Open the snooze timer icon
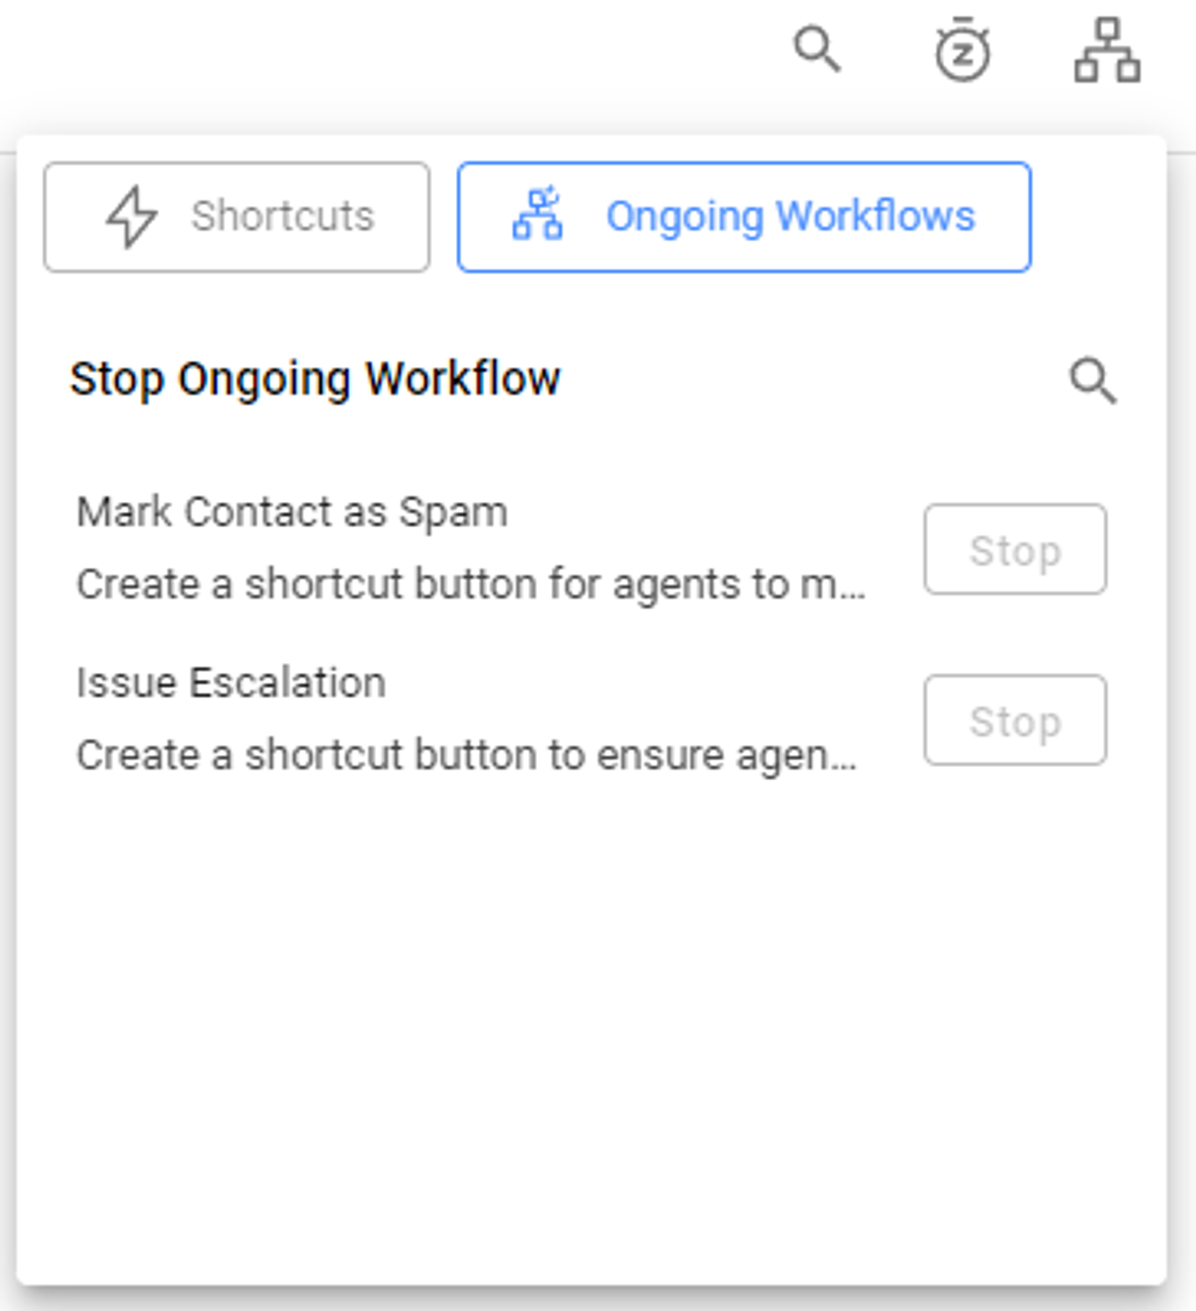The height and width of the screenshot is (1311, 1196). point(963,51)
